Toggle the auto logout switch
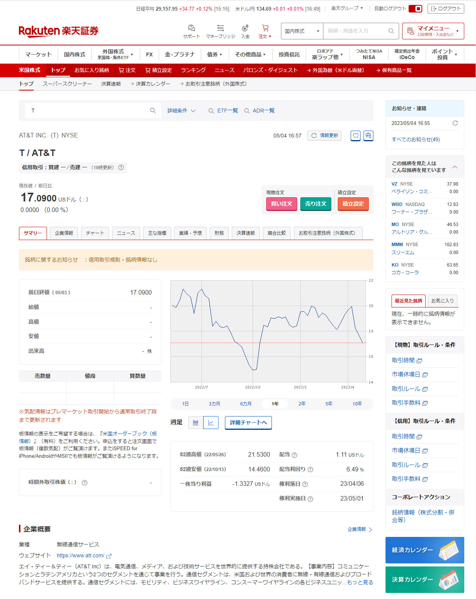Screen dimensions: 476x599 pos(415,9)
